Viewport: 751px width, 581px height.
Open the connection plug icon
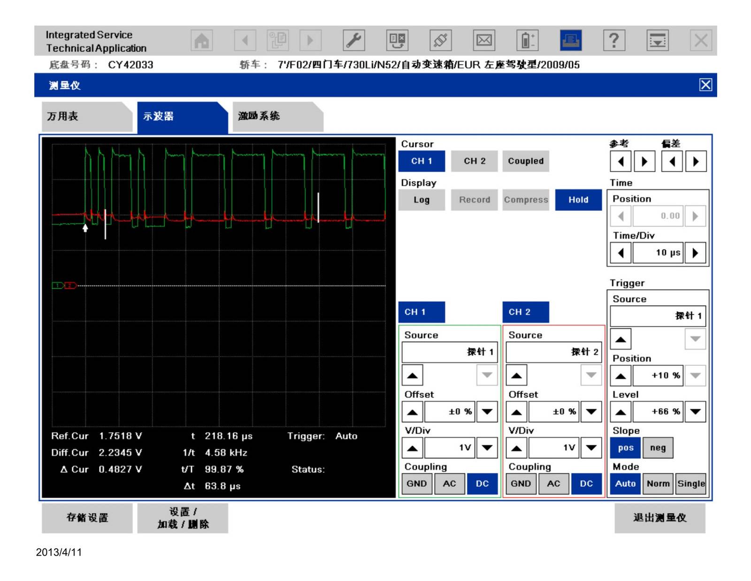[441, 40]
